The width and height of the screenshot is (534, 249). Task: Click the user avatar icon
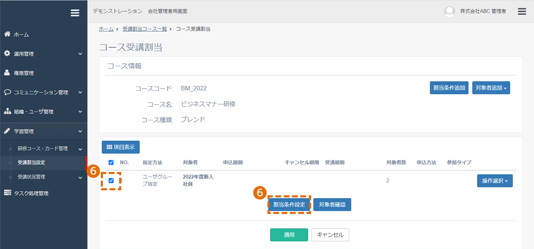coord(450,12)
